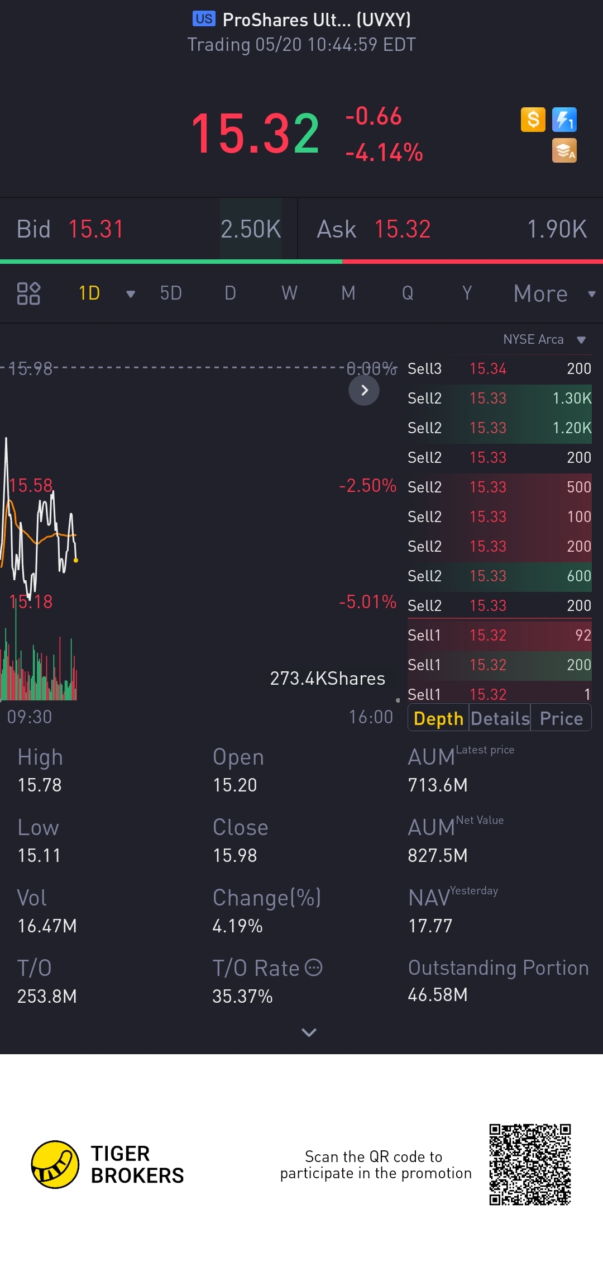This screenshot has width=603, height=1275.
Task: Open the 1D timeframe dropdown arrow
Action: click(x=131, y=294)
